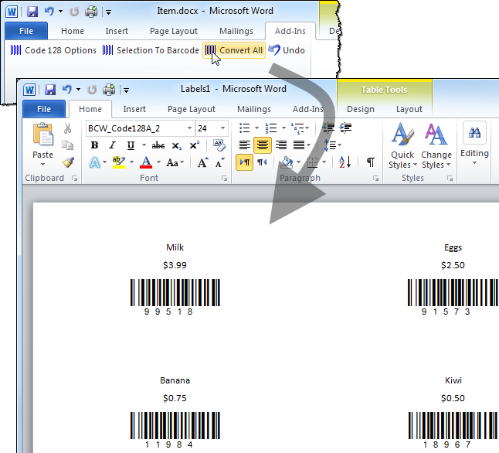Customize Quick Access Toolbar dropdown in Labels1
The height and width of the screenshot is (453, 499).
click(x=126, y=90)
